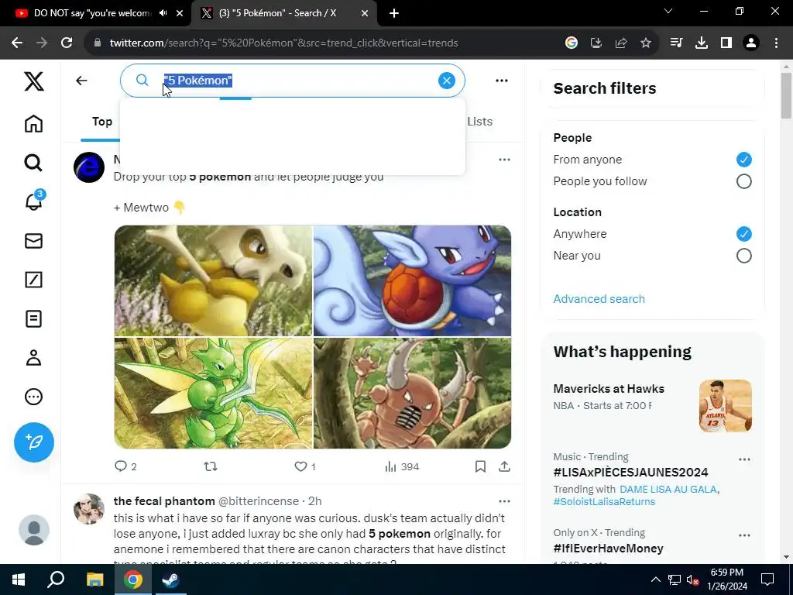Switch to YouTube tab in Chrome
This screenshot has height=595, width=793.
tap(92, 14)
